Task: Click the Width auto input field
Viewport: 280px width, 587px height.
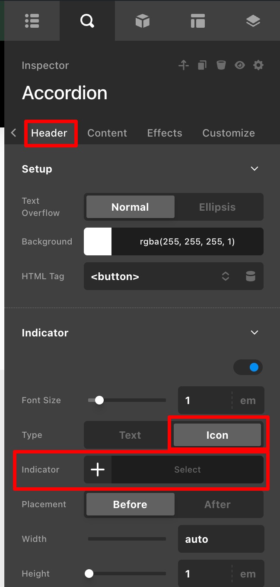Action: 220,539
